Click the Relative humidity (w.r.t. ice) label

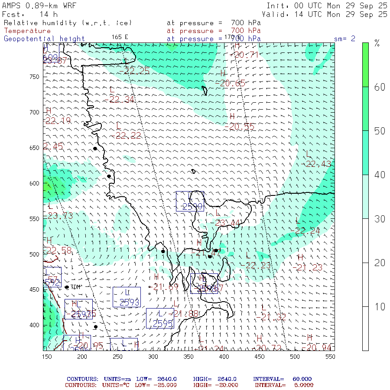[x=68, y=23]
